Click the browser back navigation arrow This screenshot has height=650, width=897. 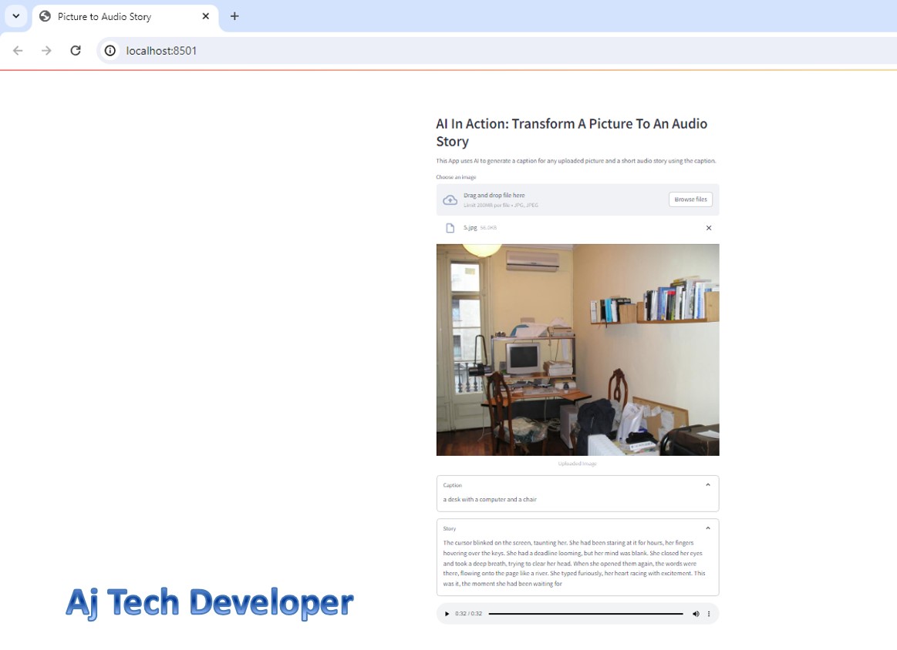point(17,50)
